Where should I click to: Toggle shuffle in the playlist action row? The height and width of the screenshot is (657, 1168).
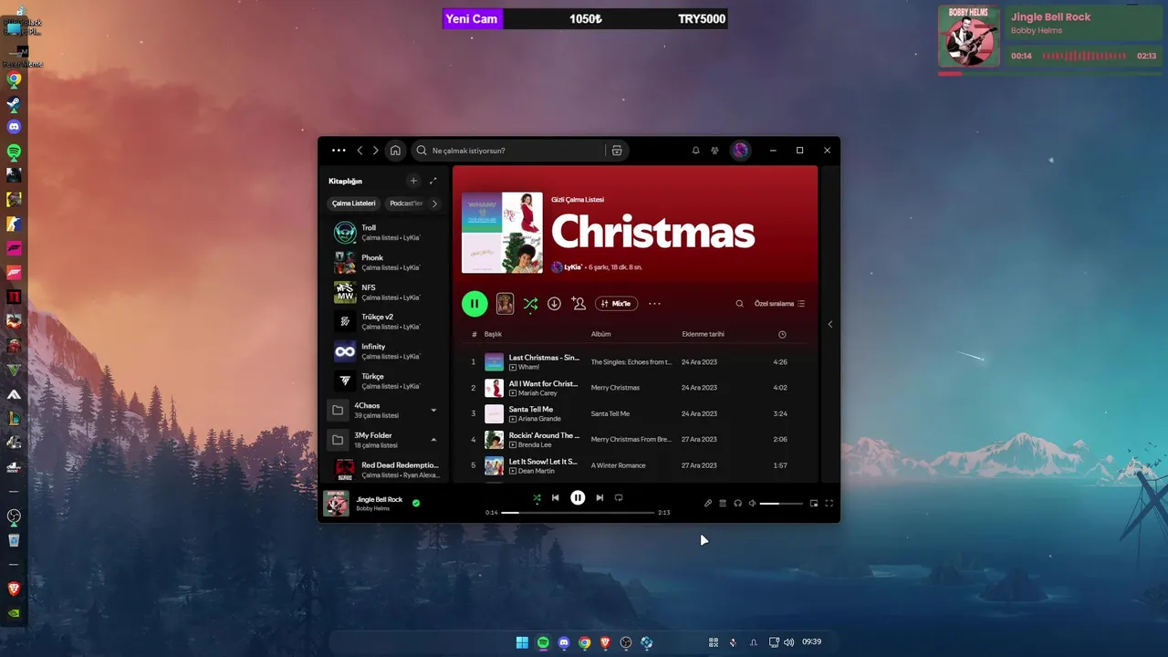530,304
